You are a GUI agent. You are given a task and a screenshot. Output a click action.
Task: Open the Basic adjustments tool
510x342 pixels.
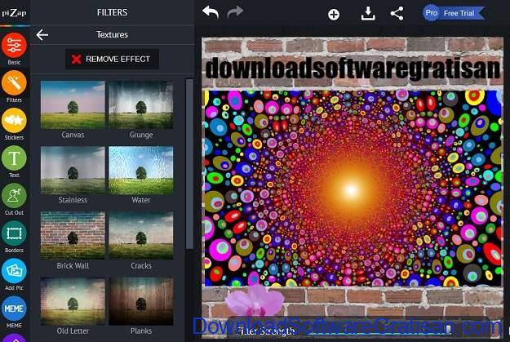(x=14, y=46)
